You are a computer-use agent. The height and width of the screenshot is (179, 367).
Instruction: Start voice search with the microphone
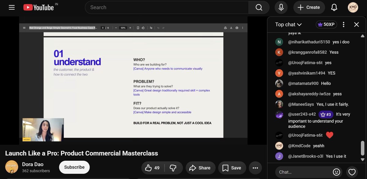[281, 7]
